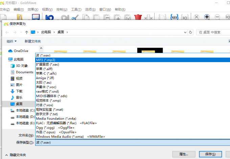This screenshot has height=159, width=230.
Task: Select 此电脑 in the navigation pane
Action: coord(16,59)
